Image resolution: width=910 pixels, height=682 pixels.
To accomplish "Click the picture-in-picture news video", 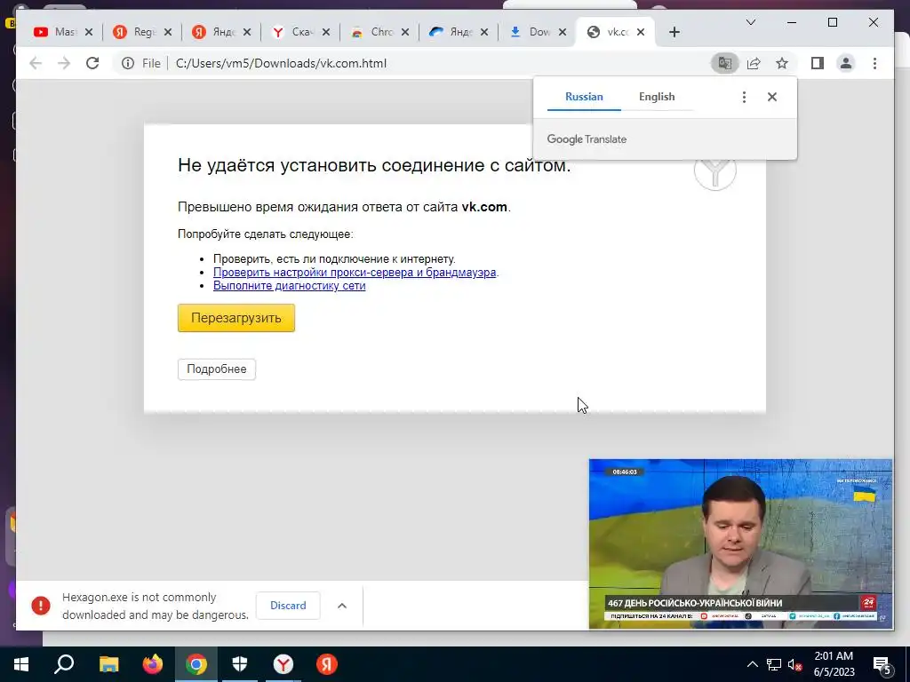I will click(x=740, y=543).
